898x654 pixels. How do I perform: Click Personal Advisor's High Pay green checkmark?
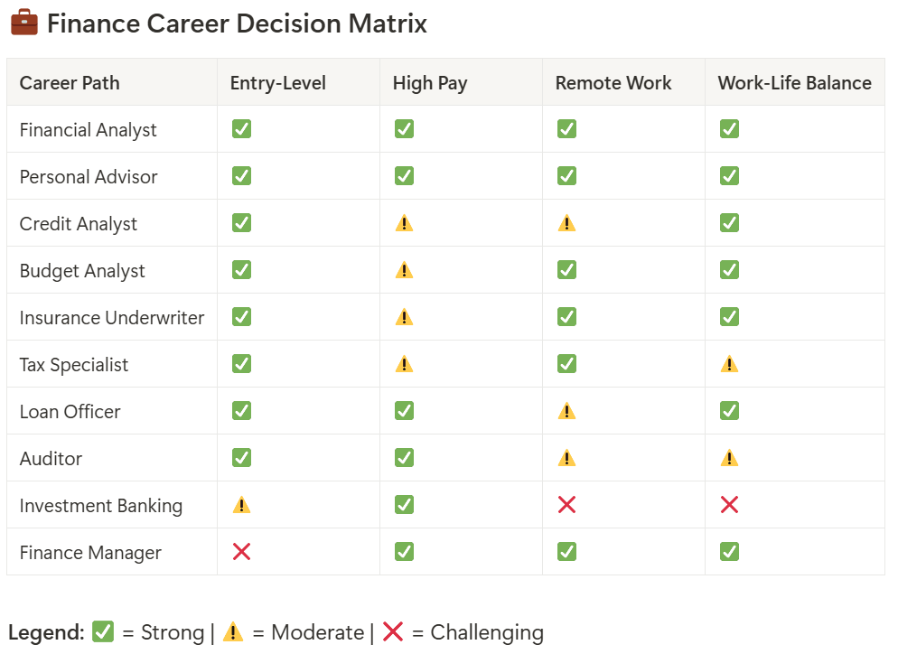404,176
